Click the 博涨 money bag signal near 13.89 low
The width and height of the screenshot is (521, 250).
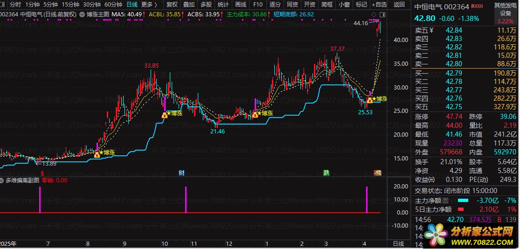coord(97,154)
